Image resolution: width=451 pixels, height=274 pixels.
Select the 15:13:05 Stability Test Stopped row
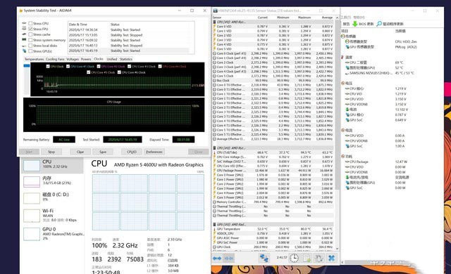128,35
